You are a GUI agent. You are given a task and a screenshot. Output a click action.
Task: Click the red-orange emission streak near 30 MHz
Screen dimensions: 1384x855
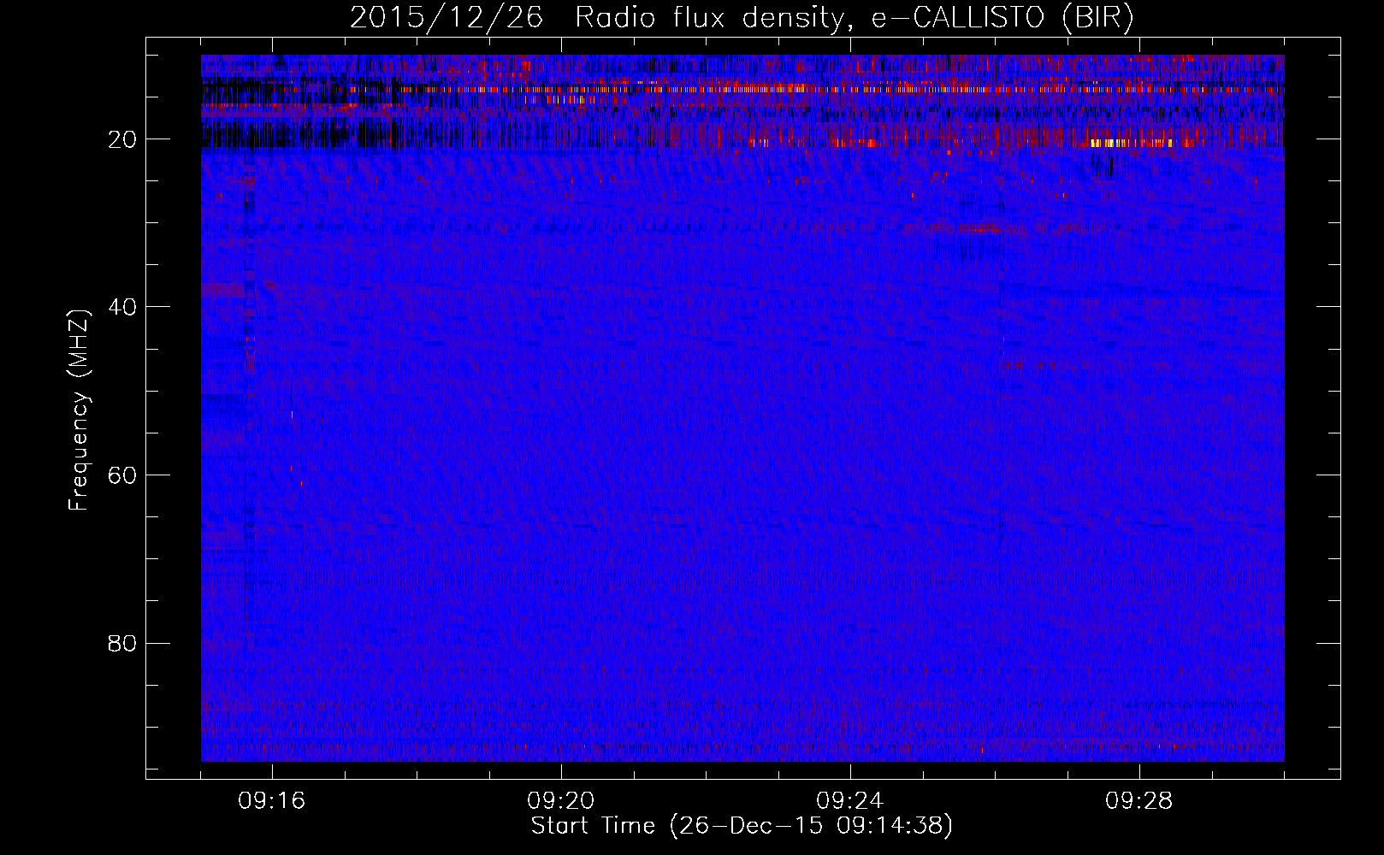979,229
